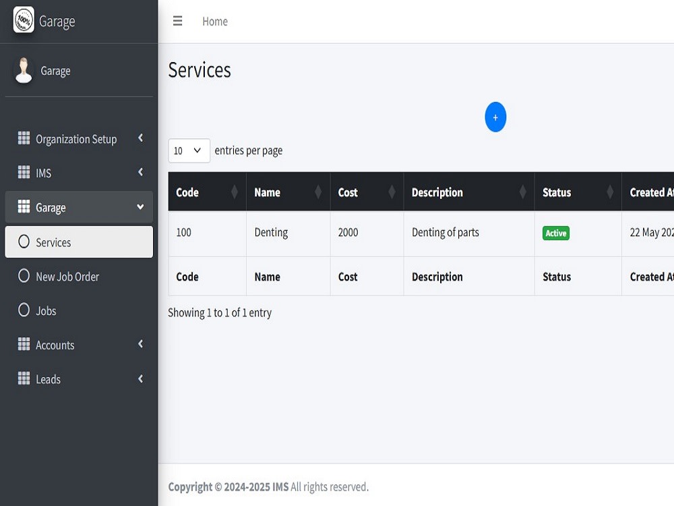Sort by Status column arrows
Image resolution: width=674 pixels, height=506 pixels.
(x=610, y=192)
